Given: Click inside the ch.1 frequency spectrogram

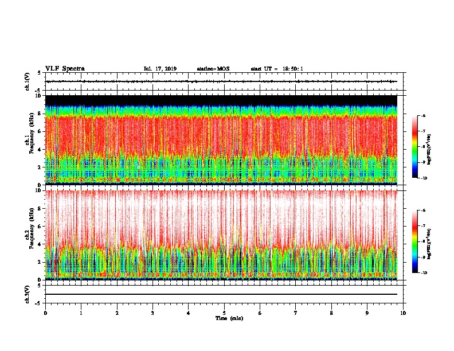Looking at the screenshot, I should click(221, 140).
